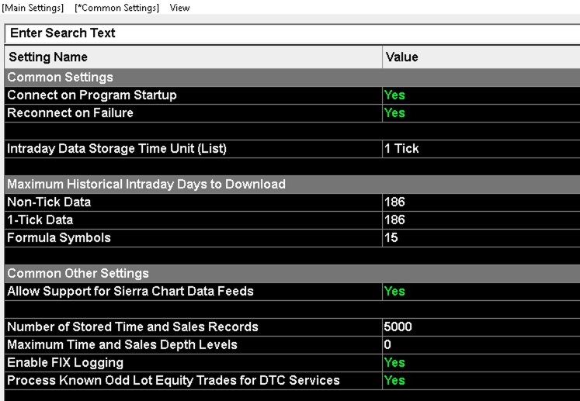This screenshot has height=401, width=580.
Task: Select the Formula Symbols value 15
Action: pyautogui.click(x=481, y=237)
